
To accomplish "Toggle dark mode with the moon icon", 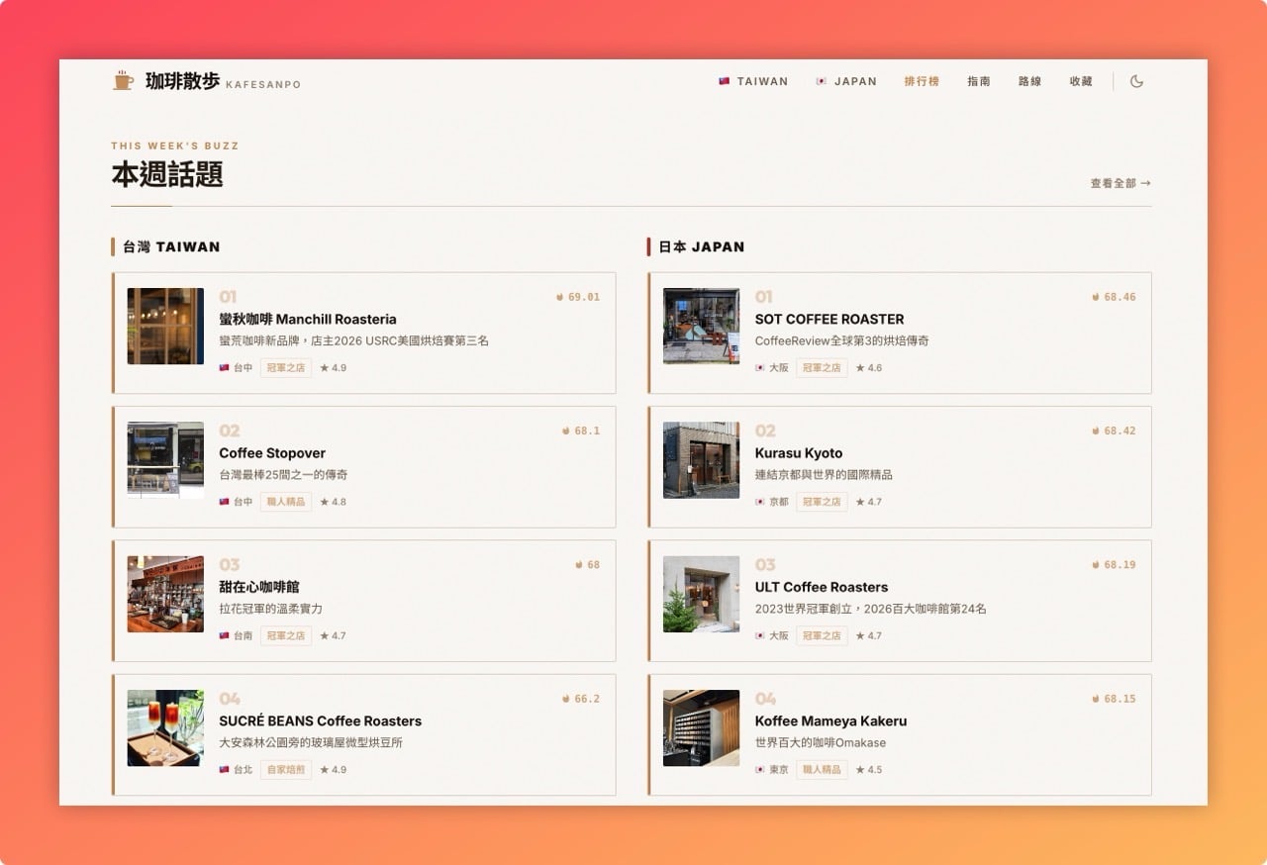I will coord(1136,81).
